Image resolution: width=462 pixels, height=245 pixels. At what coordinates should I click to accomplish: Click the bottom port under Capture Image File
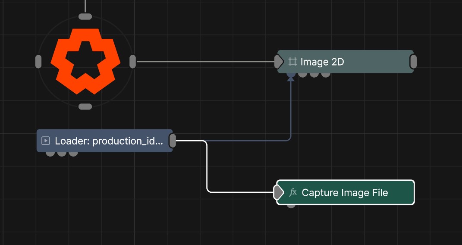291,205
